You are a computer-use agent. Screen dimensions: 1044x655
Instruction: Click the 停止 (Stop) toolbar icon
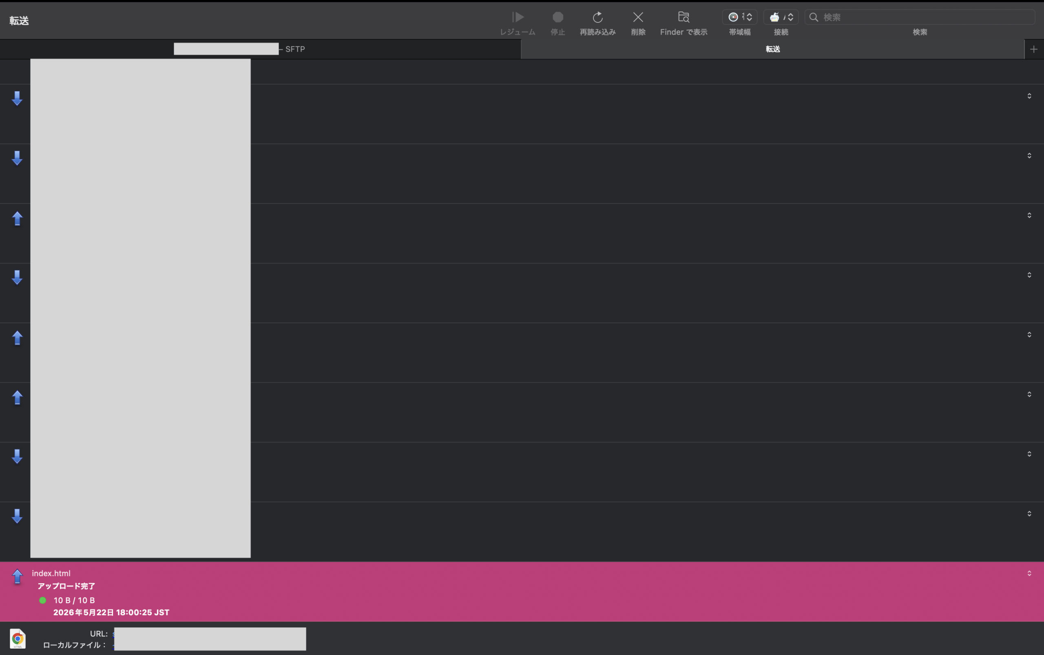(x=558, y=18)
